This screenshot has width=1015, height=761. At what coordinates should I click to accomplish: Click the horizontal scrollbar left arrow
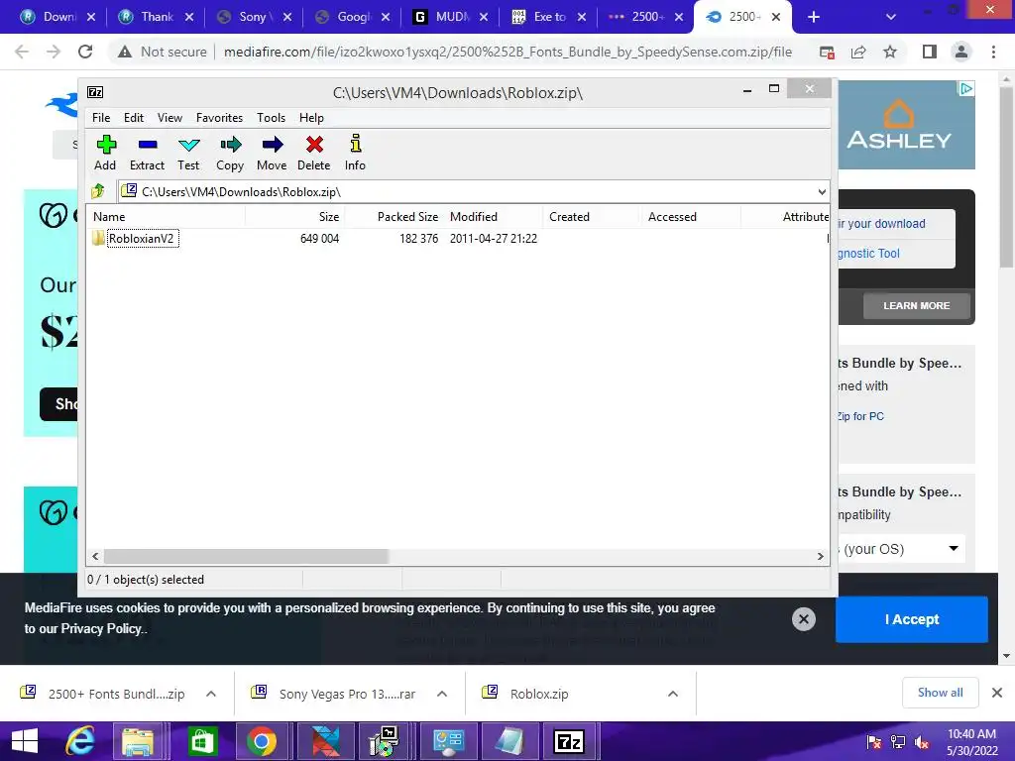[96, 557]
